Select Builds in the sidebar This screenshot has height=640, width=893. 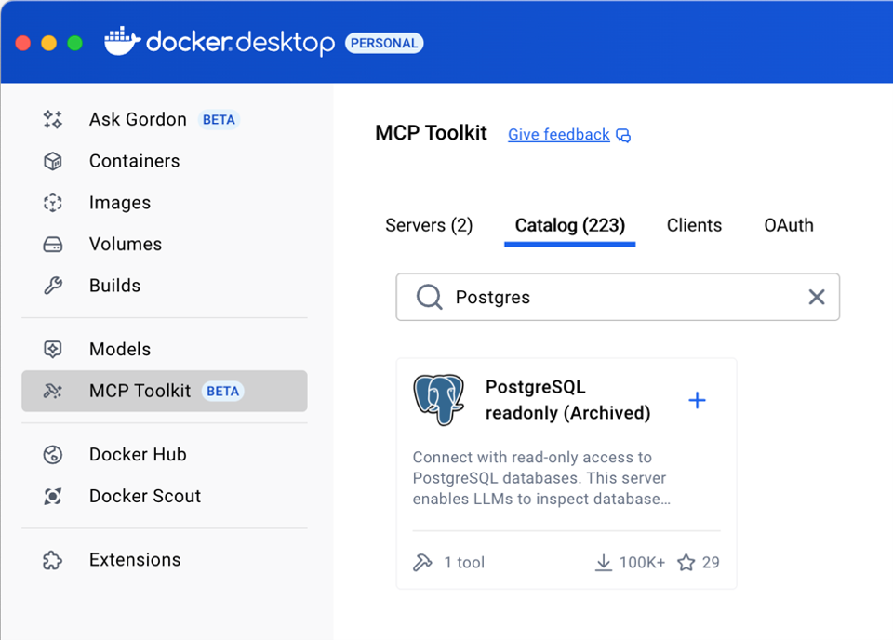(165, 286)
